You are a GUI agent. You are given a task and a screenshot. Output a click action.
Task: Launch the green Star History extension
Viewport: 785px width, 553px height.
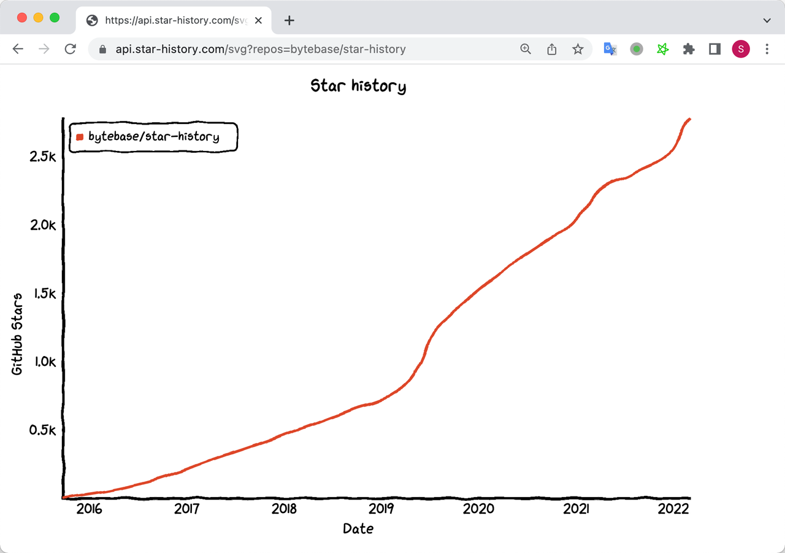(662, 49)
